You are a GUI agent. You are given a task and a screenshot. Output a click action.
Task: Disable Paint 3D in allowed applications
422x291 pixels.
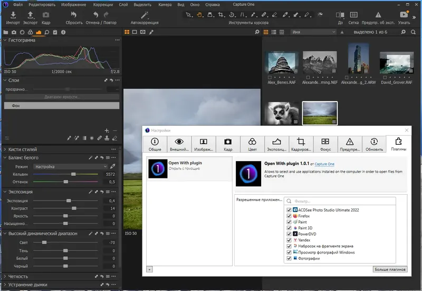coord(289,228)
